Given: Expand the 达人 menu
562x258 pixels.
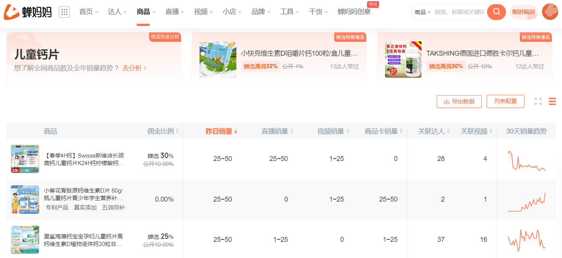Looking at the screenshot, I should [117, 12].
